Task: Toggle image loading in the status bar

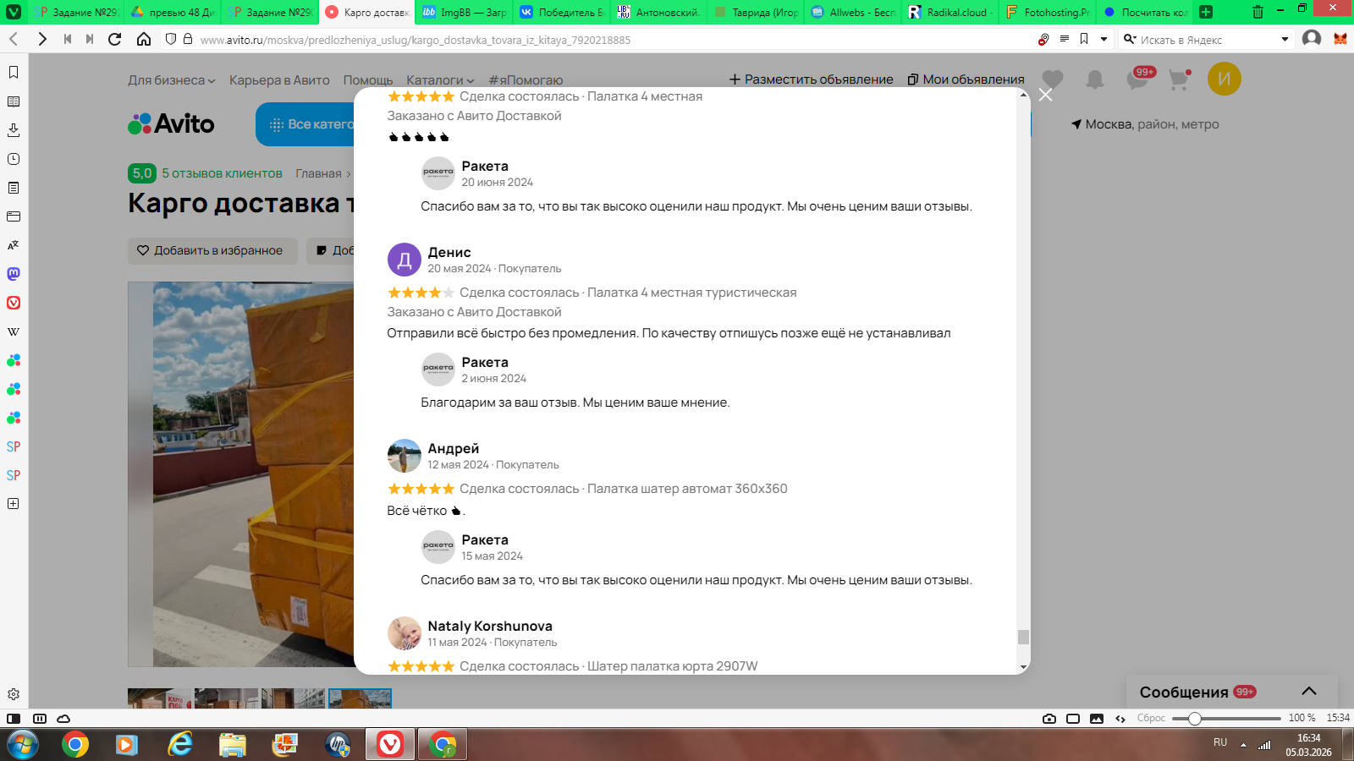Action: pyautogui.click(x=1097, y=719)
